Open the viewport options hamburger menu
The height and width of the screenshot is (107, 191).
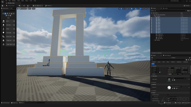[18, 9]
